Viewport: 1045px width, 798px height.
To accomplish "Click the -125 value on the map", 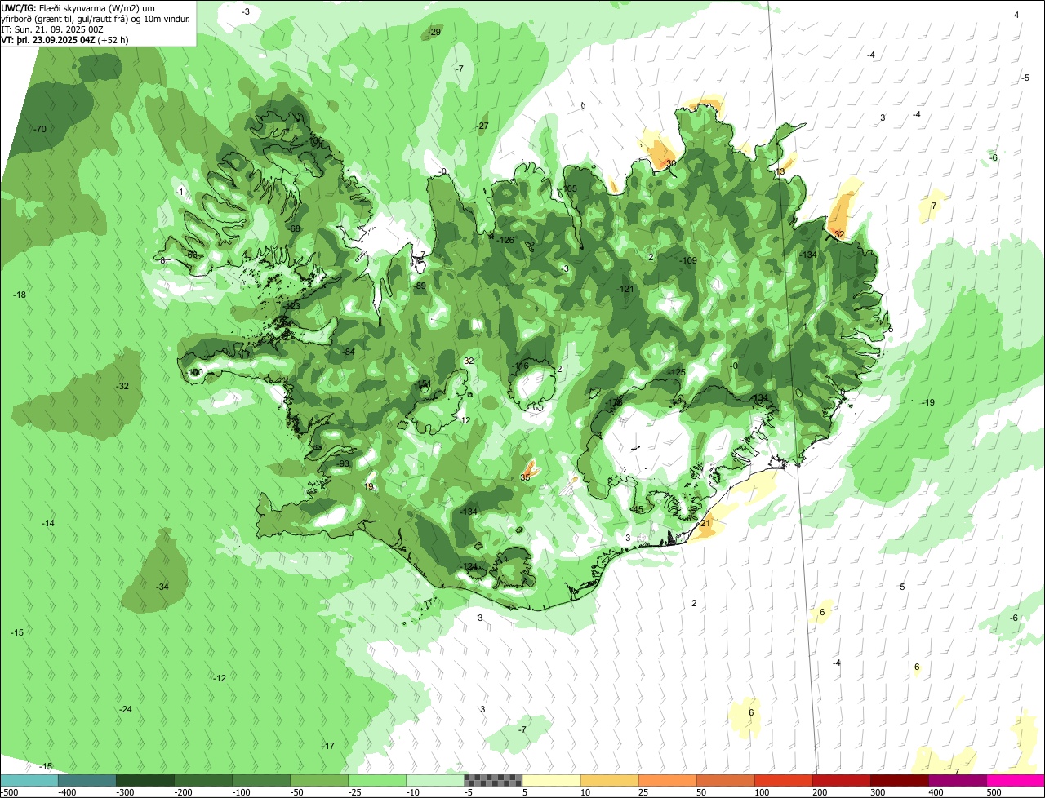I will point(677,372).
